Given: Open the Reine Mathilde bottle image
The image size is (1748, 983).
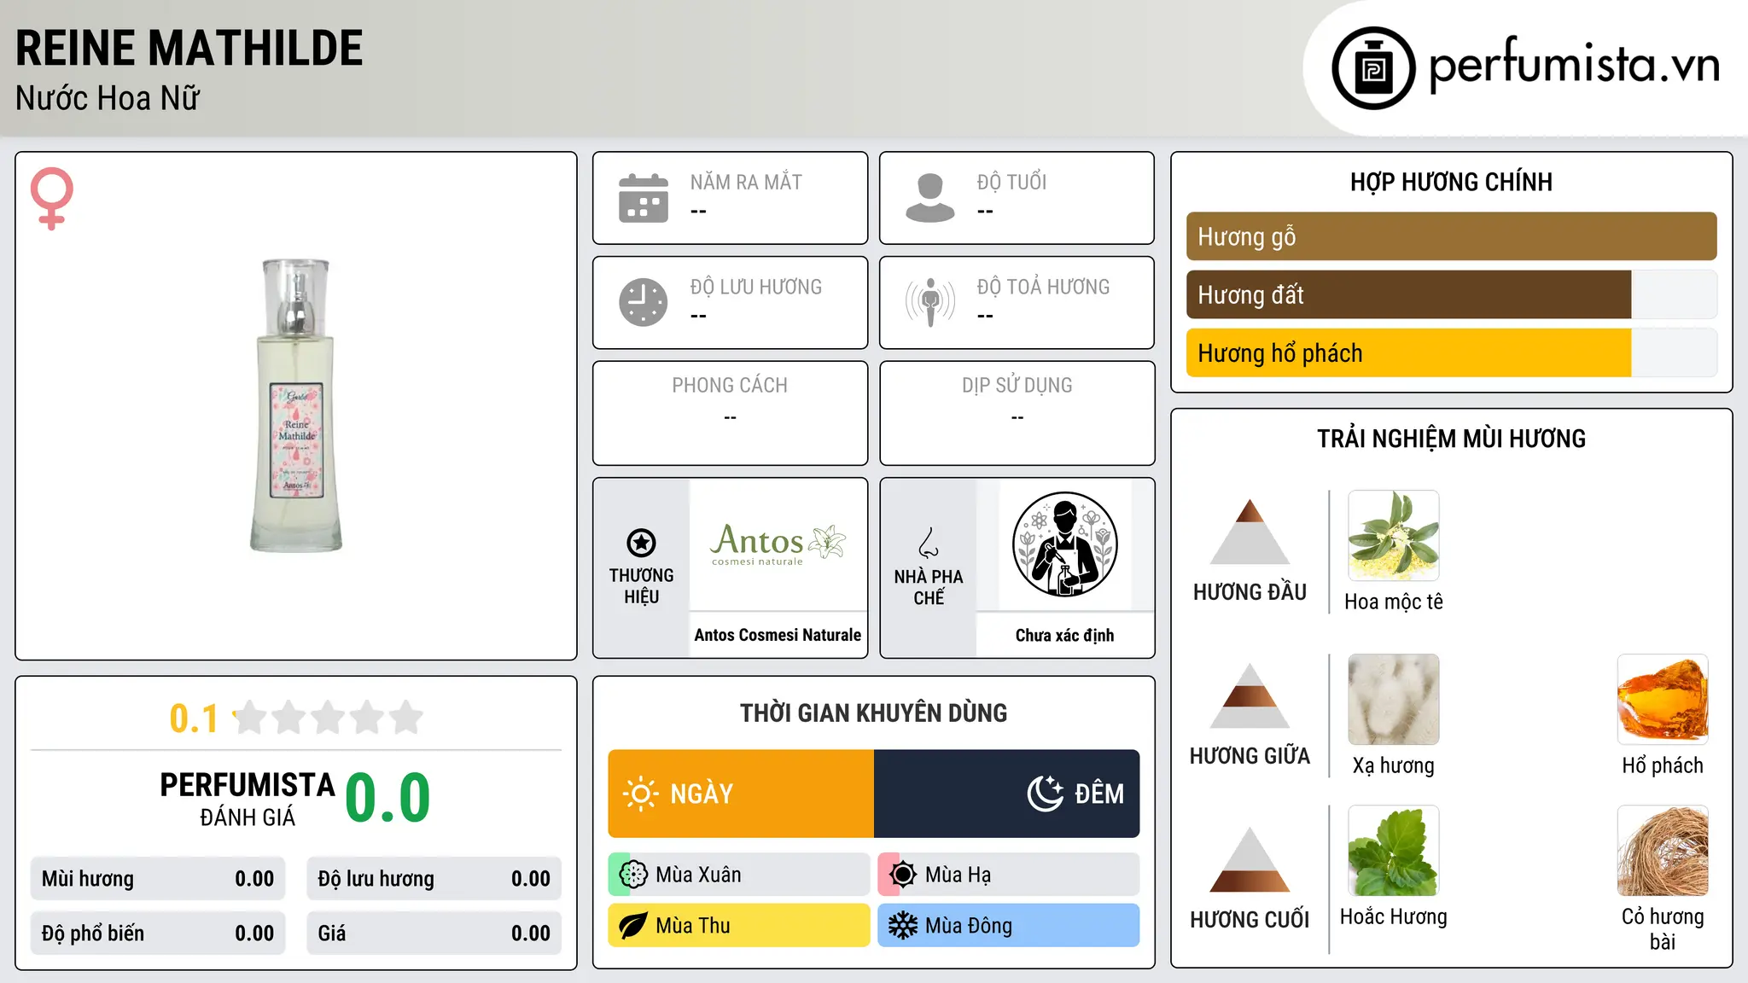Looking at the screenshot, I should tap(296, 405).
